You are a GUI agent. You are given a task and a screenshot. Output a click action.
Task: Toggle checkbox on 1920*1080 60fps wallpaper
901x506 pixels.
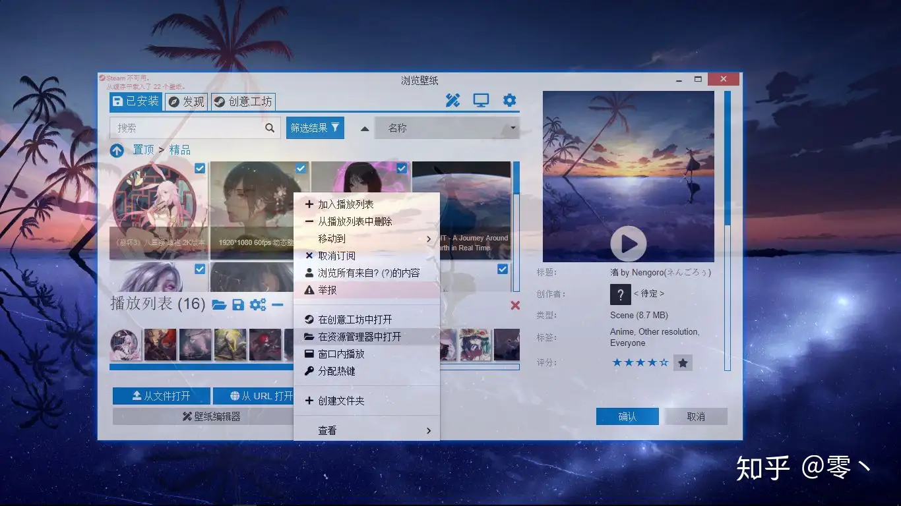point(301,169)
